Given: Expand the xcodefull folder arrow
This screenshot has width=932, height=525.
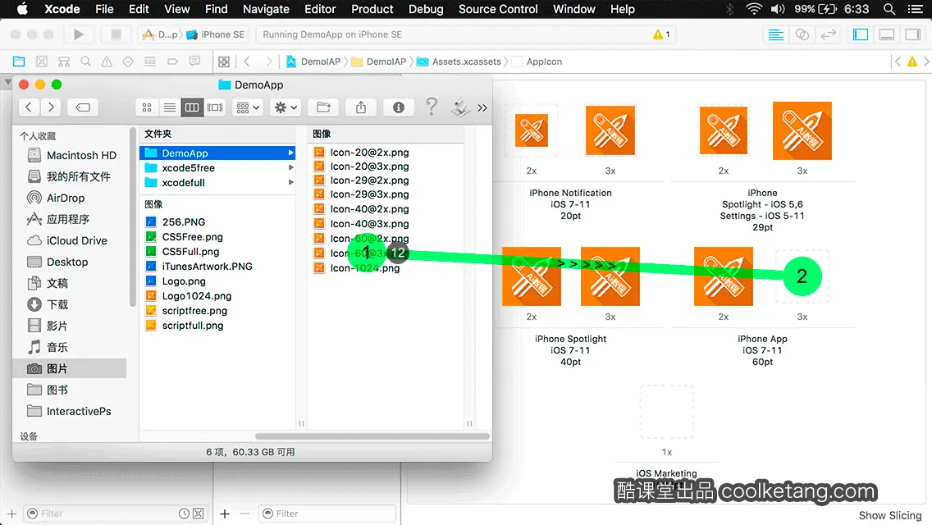Looking at the screenshot, I should click(290, 183).
